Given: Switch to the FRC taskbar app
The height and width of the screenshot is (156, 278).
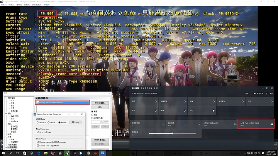Looking at the screenshot, I should 102,153.
